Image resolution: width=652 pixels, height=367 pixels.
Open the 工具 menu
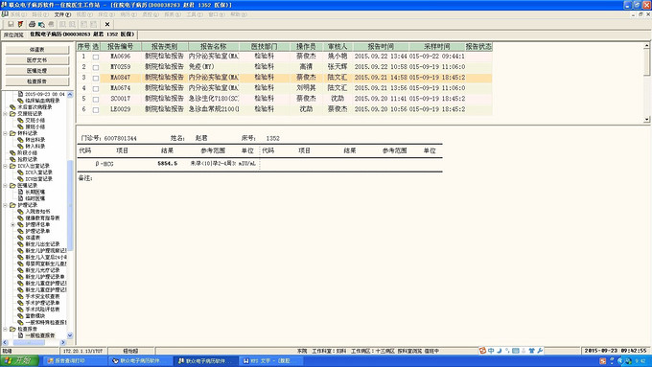[x=195, y=14]
